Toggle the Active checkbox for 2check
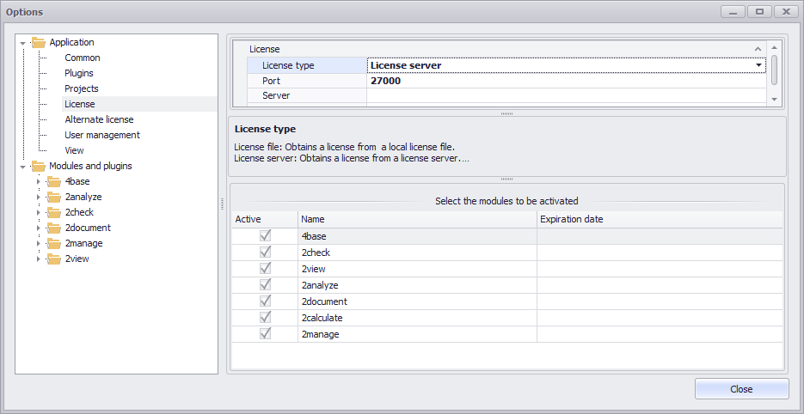 (x=265, y=252)
